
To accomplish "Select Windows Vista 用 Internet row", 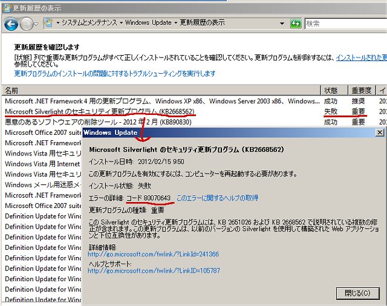I will point(42,164).
